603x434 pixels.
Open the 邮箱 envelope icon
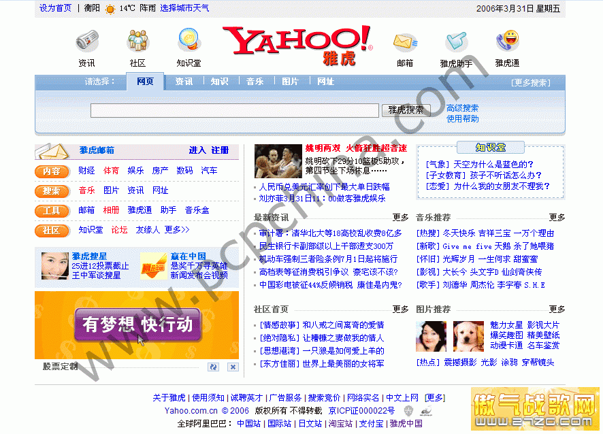point(405,41)
